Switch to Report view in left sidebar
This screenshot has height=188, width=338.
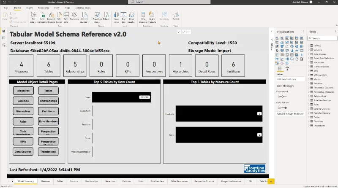(4, 31)
